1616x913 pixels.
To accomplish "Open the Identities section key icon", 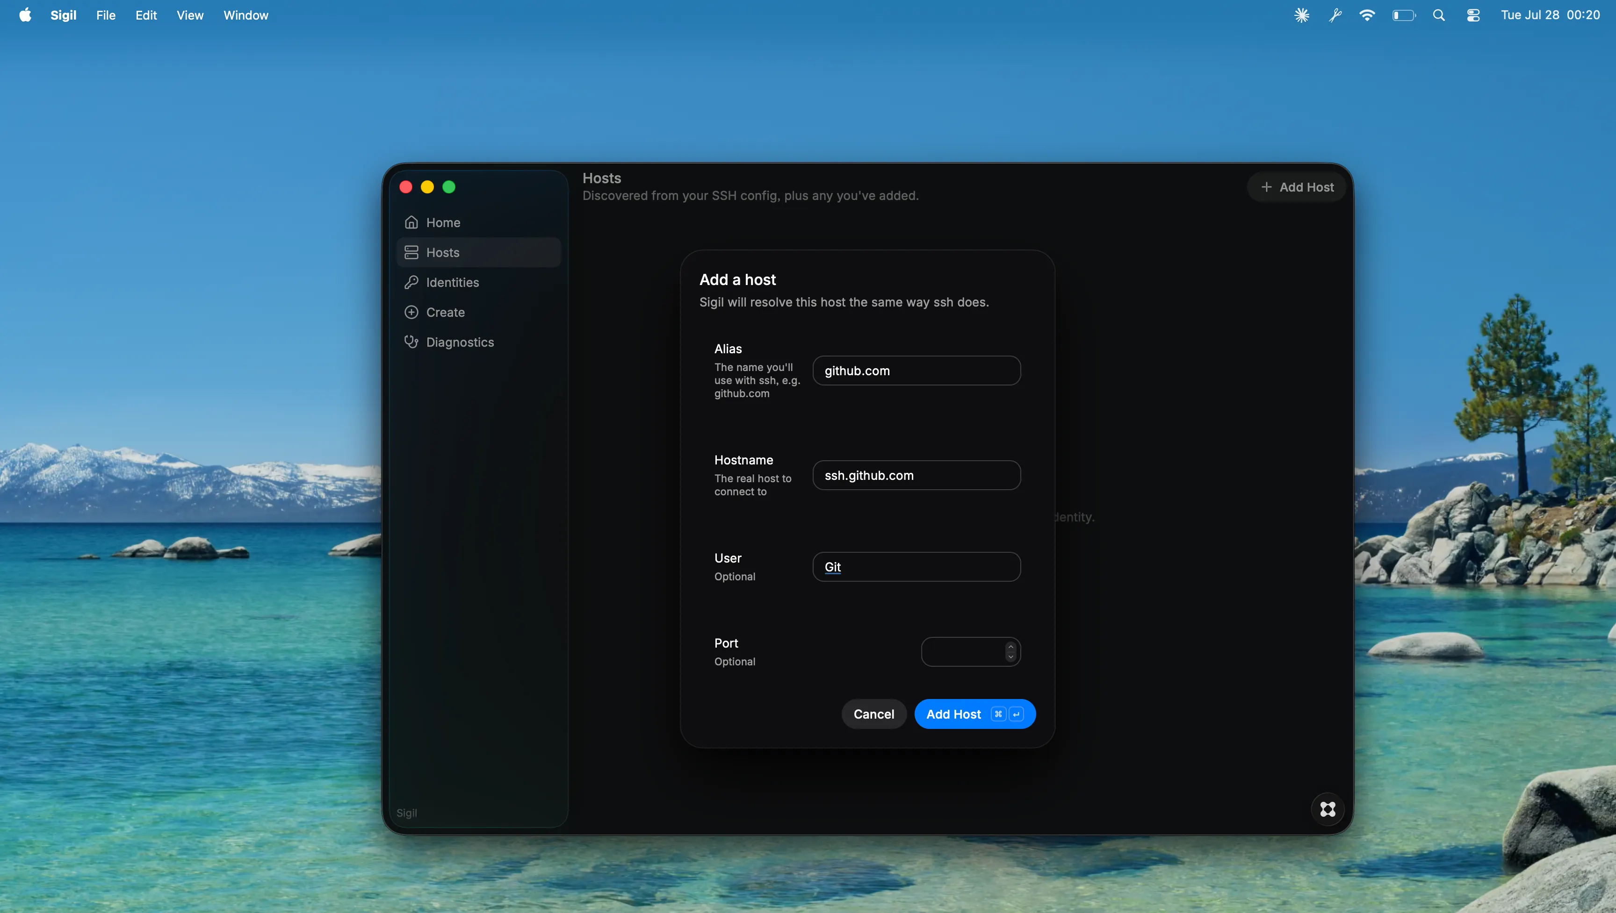I will click(x=411, y=282).
